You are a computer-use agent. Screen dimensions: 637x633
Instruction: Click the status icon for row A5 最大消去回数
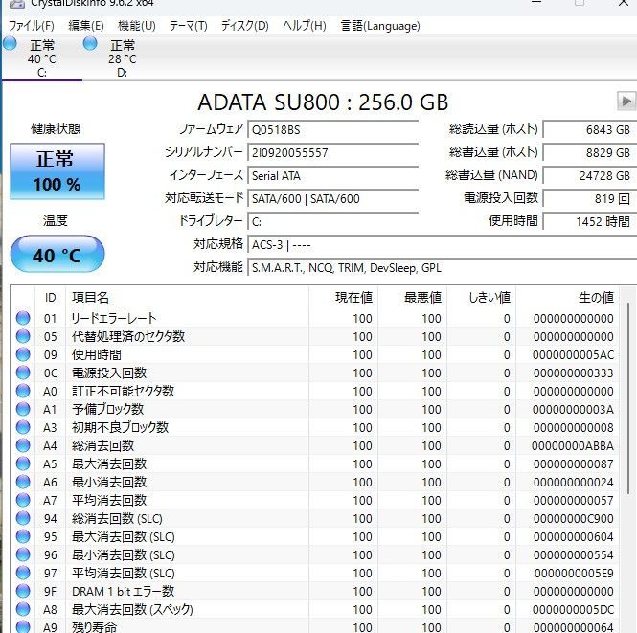(x=23, y=463)
